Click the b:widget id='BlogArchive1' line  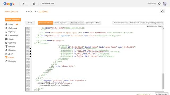coord(97,47)
